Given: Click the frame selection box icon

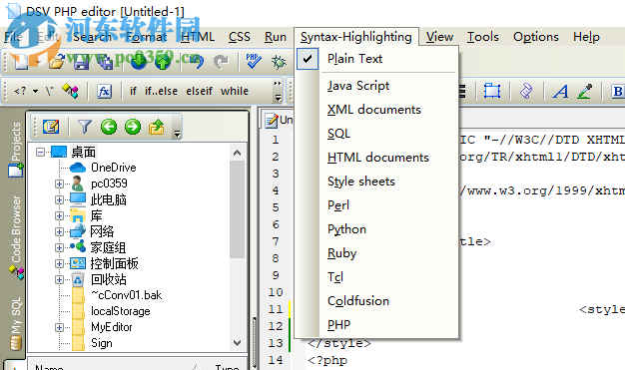Looking at the screenshot, I should coord(492,91).
